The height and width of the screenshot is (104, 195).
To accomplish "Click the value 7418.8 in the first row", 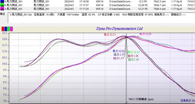I will [191, 2].
